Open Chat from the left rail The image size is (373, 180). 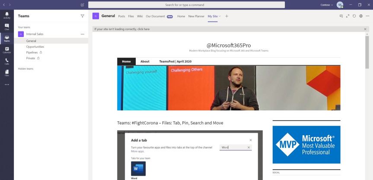tap(6, 27)
